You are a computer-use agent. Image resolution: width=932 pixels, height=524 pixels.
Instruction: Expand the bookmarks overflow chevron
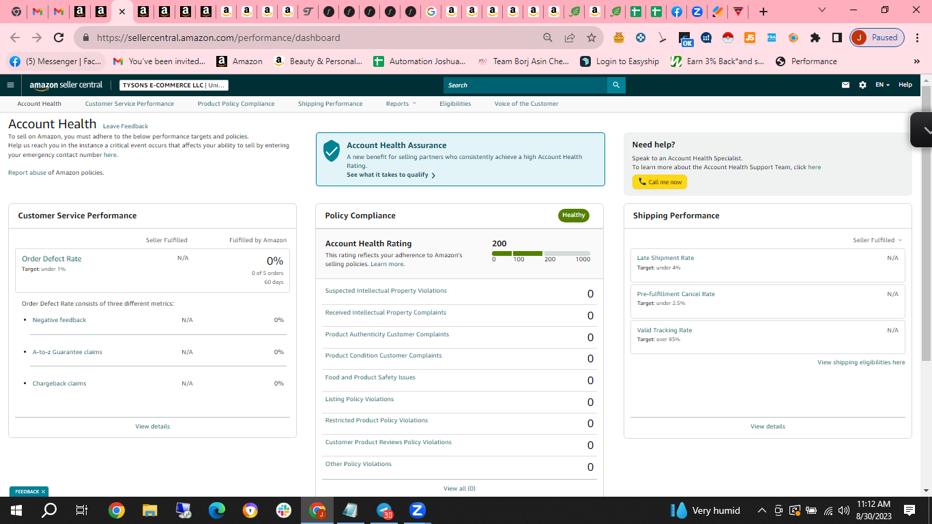(916, 61)
